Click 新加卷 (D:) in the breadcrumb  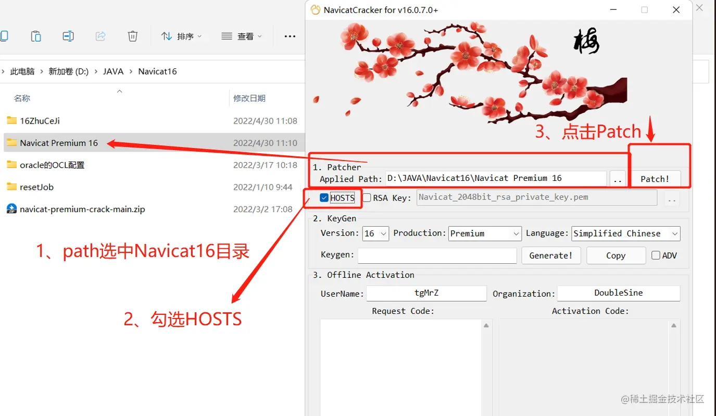click(69, 71)
